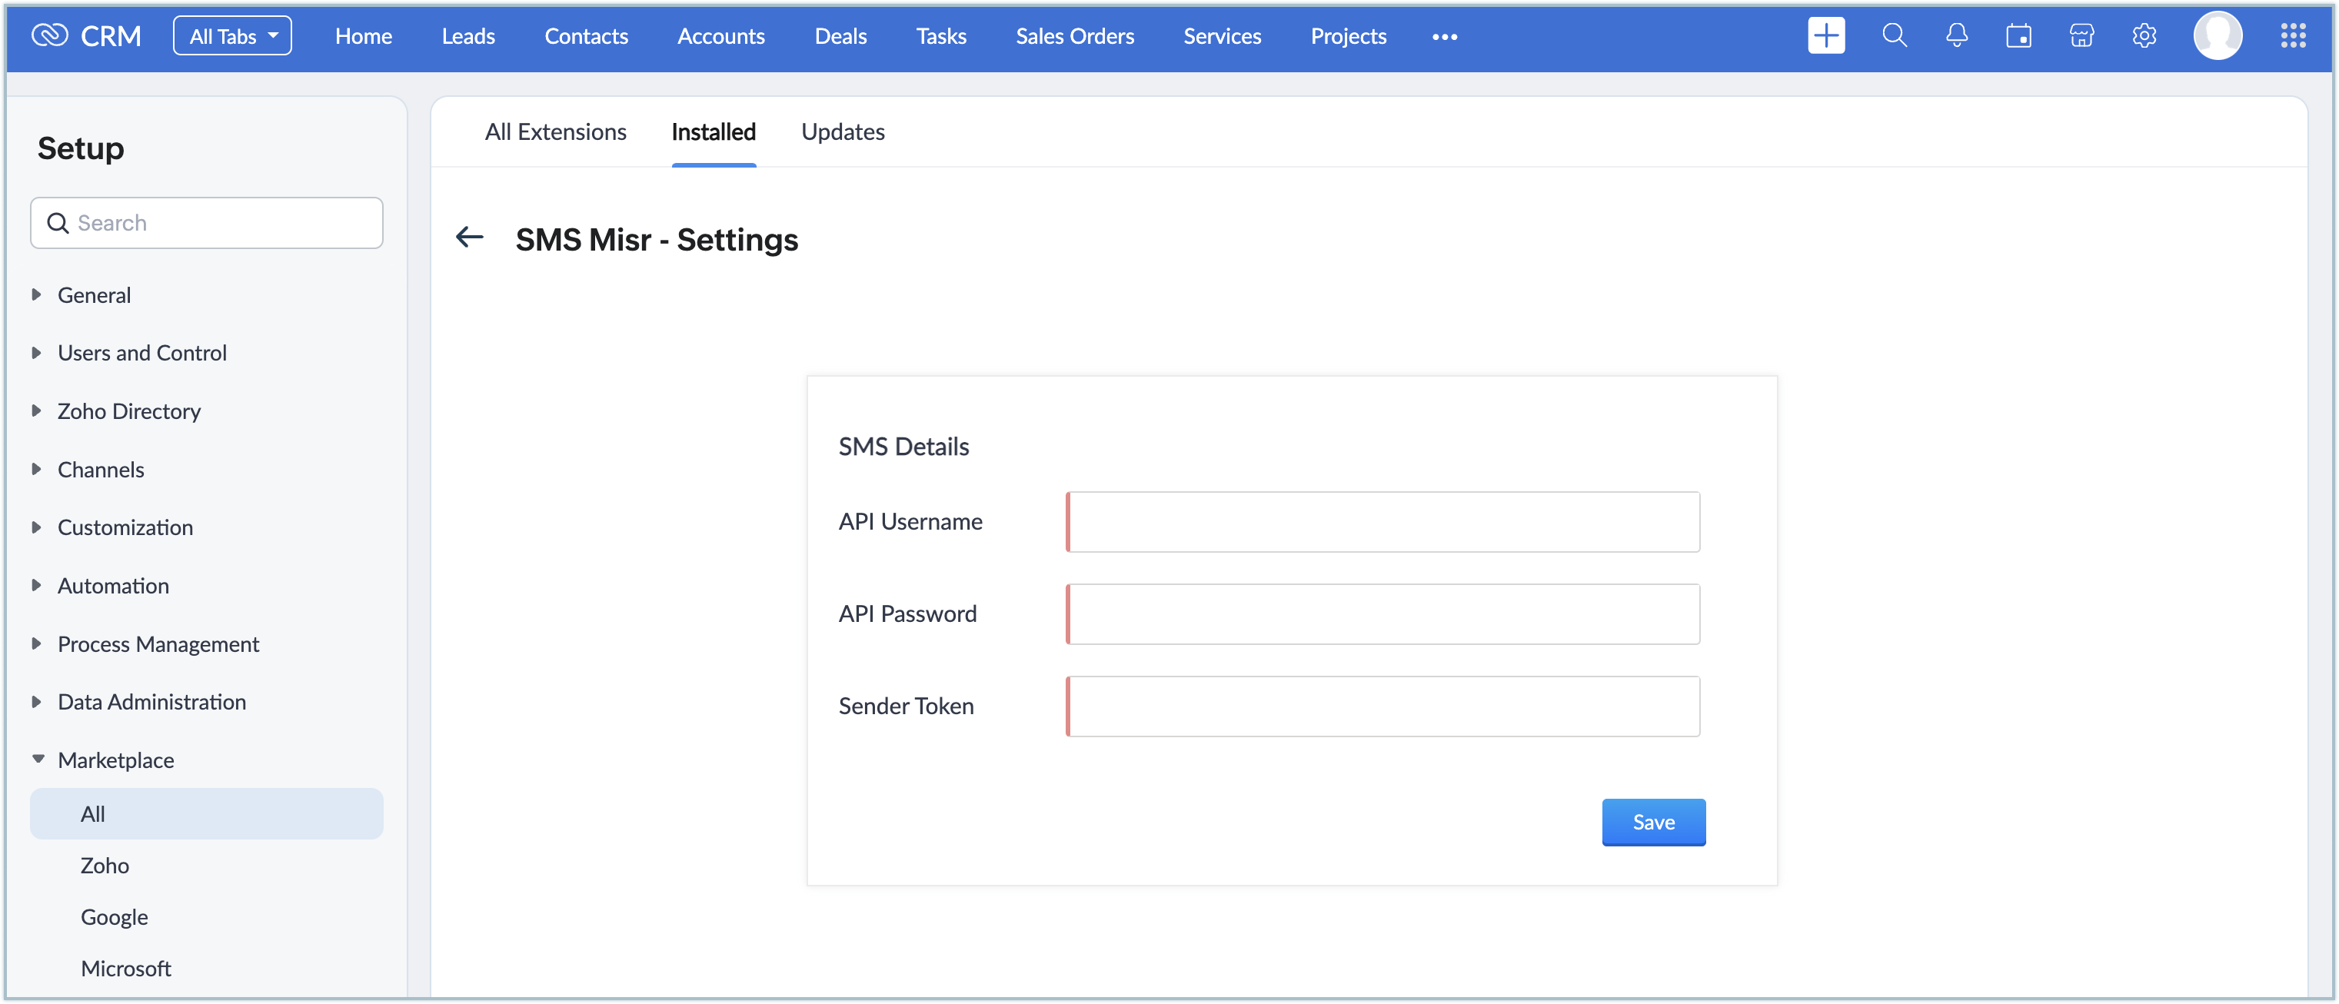Click the plus quick-create icon
This screenshot has height=1004, width=2339.
coord(1825,36)
